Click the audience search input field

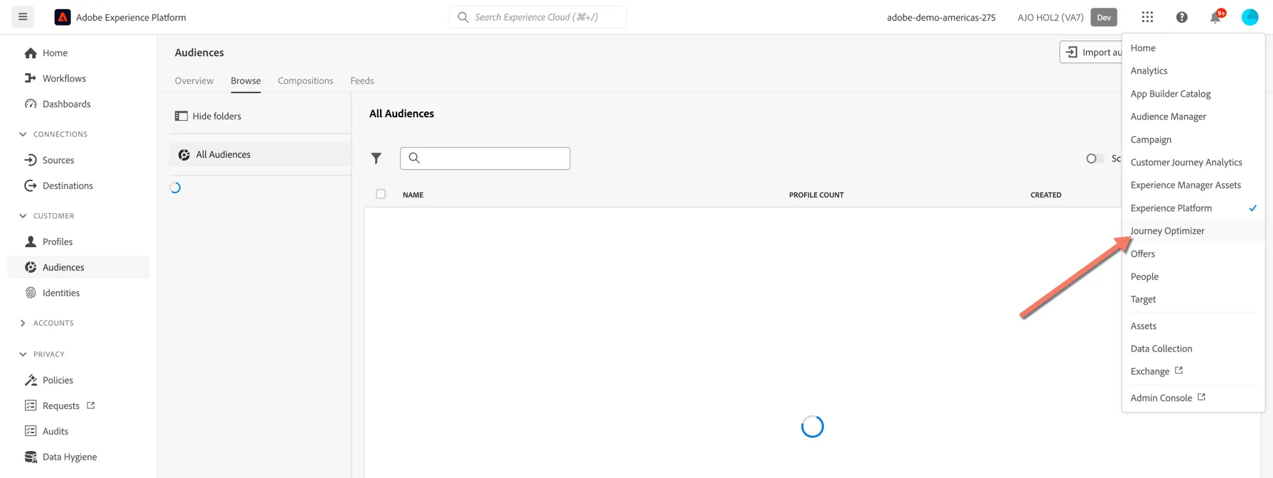[x=485, y=158]
